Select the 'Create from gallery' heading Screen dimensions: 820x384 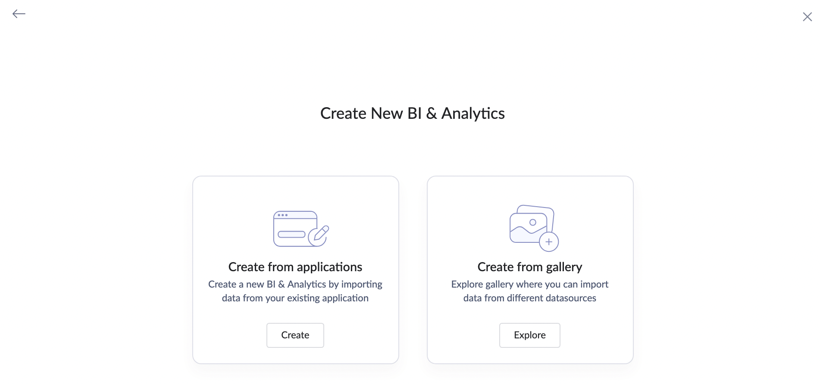pos(530,267)
